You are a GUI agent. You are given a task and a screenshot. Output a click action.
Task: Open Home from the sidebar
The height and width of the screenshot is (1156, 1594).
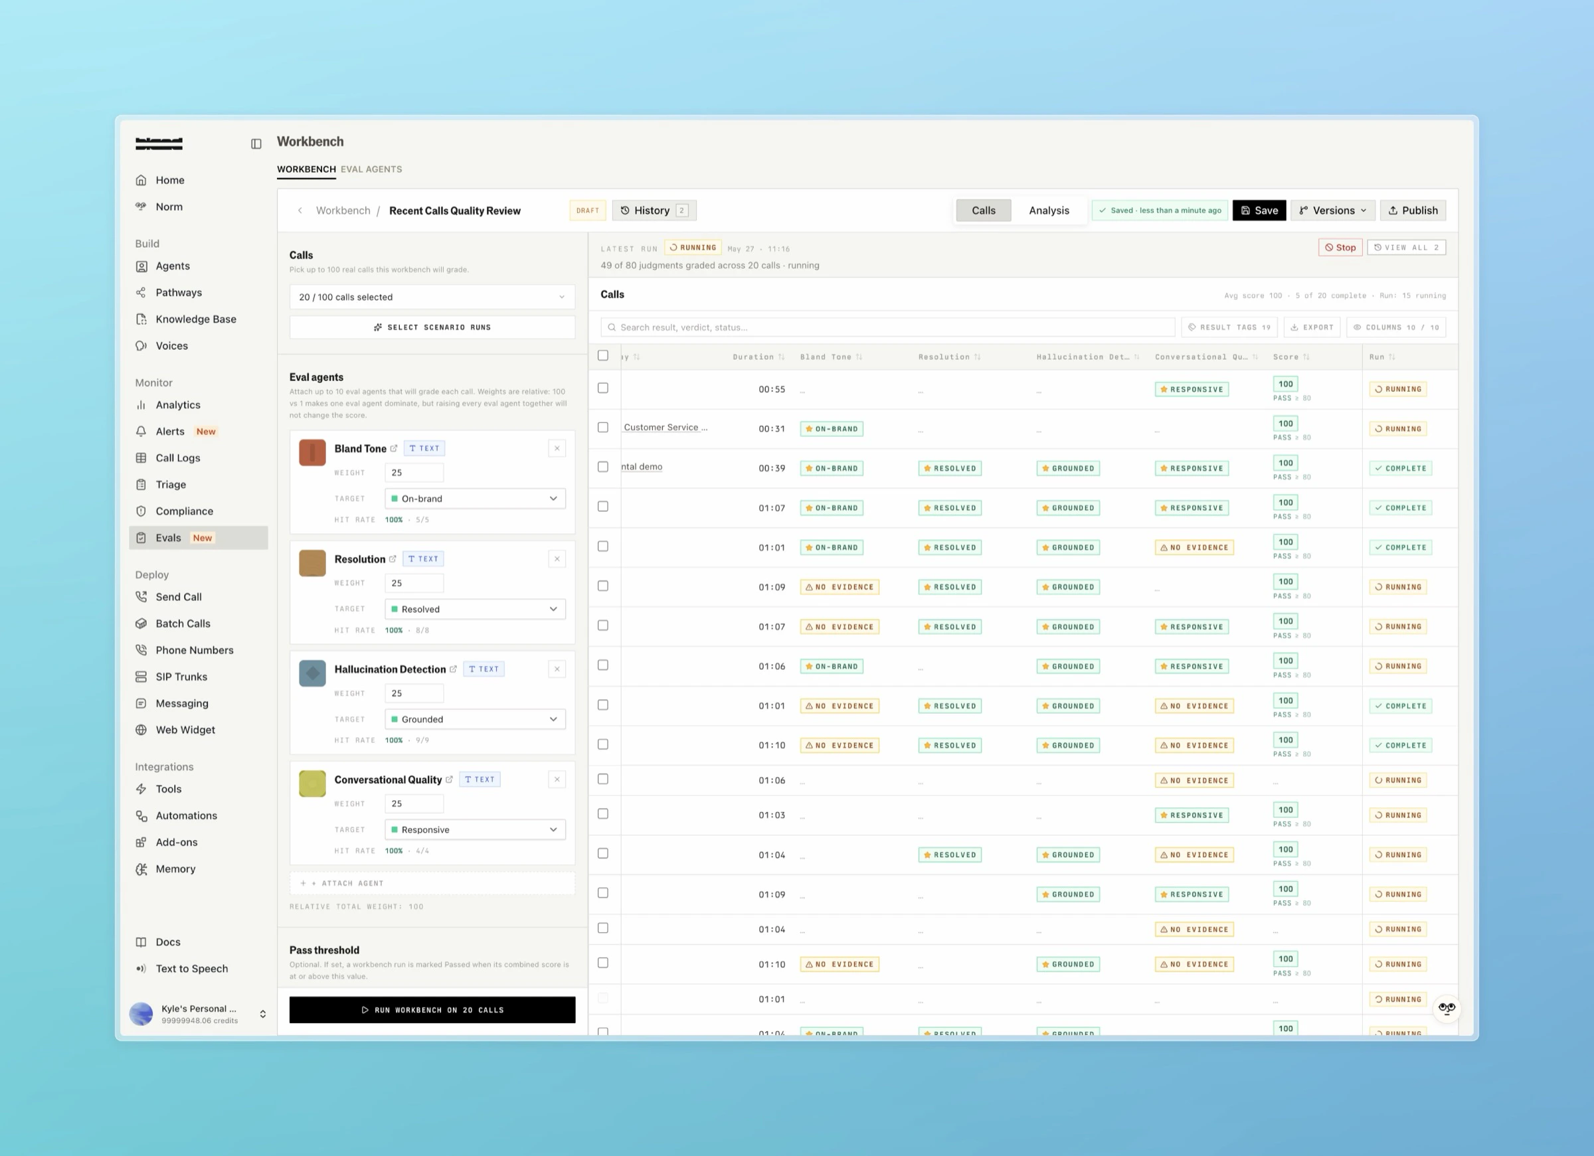pyautogui.click(x=169, y=180)
